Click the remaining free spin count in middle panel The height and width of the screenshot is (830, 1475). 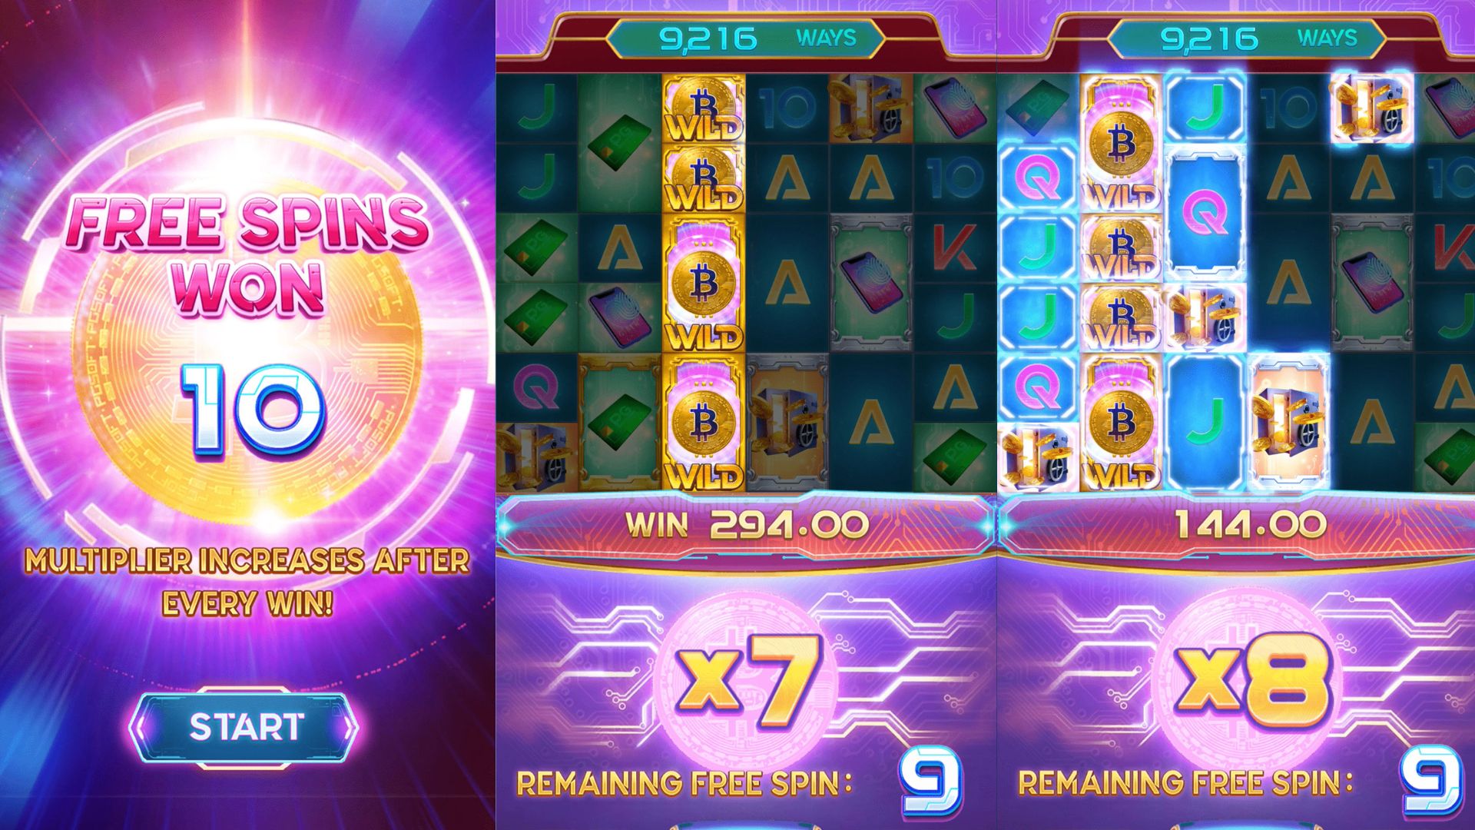(930, 782)
